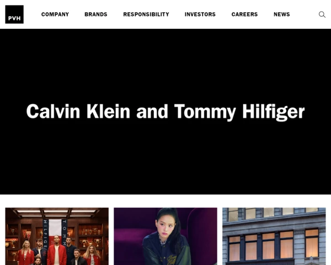Click the woman's face in purple photo
331x265 pixels.
pos(165,226)
